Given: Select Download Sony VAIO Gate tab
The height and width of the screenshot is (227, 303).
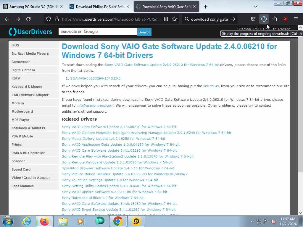Looking at the screenshot, I should [166, 7].
